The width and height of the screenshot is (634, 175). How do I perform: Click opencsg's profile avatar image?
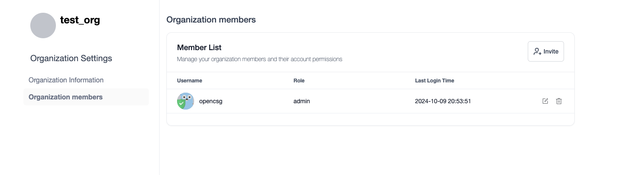(x=186, y=101)
